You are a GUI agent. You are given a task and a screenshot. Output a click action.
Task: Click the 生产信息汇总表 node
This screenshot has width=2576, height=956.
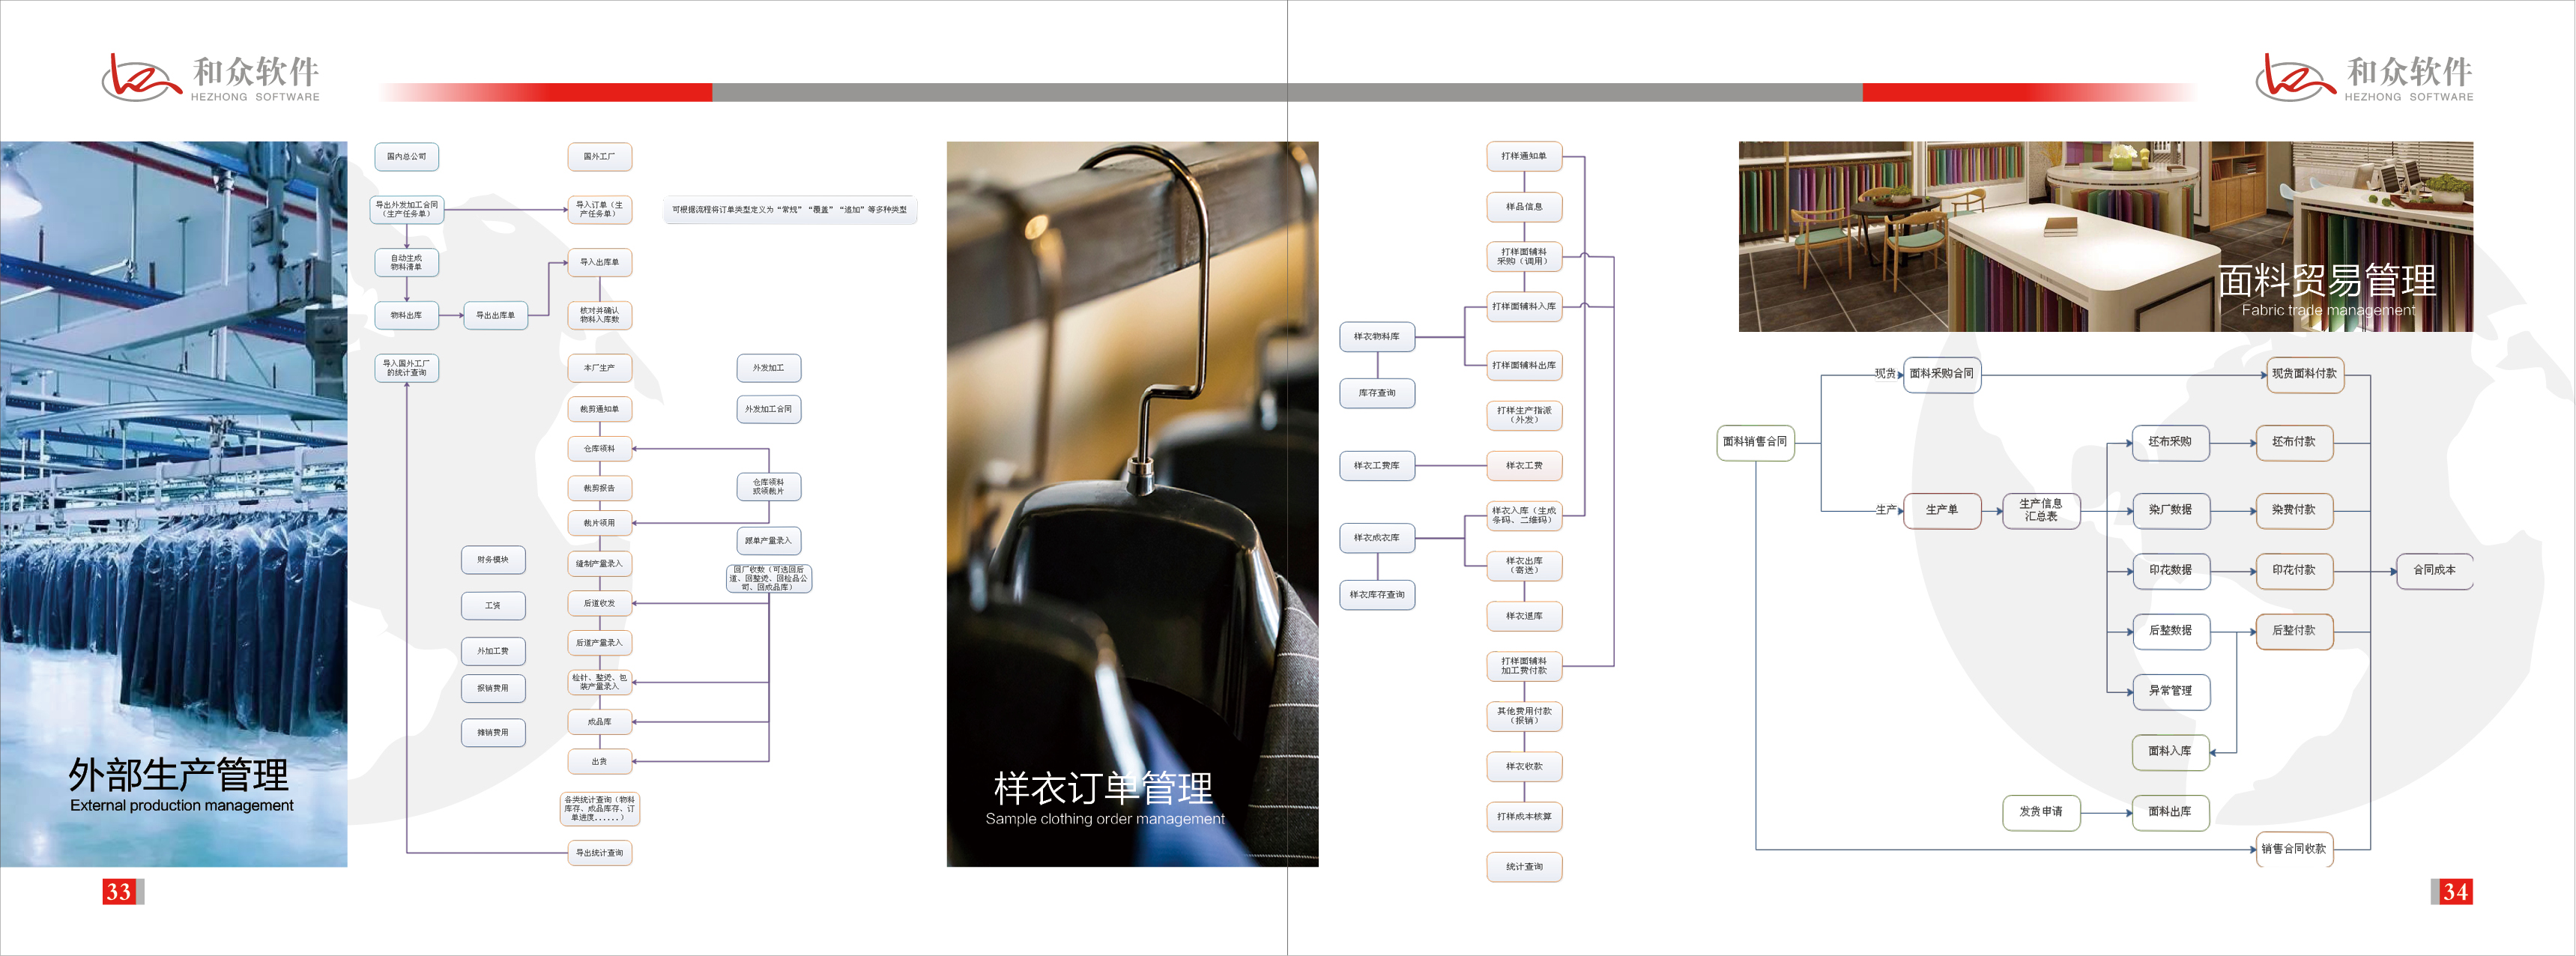tap(2040, 510)
